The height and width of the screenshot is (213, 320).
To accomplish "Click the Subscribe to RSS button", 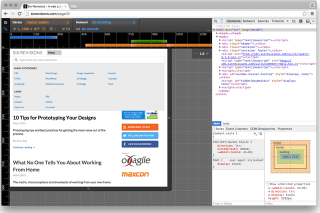I will [x=139, y=127].
